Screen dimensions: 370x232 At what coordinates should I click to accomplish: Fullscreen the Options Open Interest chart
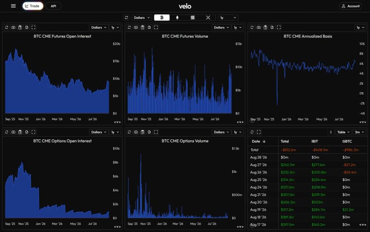[34, 132]
